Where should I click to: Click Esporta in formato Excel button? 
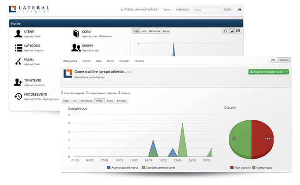(x=266, y=72)
